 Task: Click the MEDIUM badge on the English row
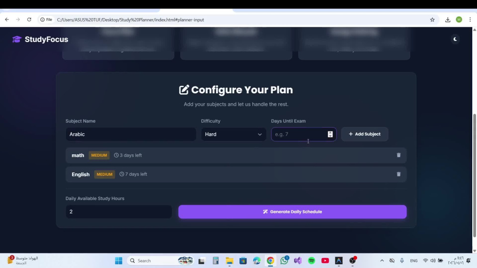click(104, 174)
